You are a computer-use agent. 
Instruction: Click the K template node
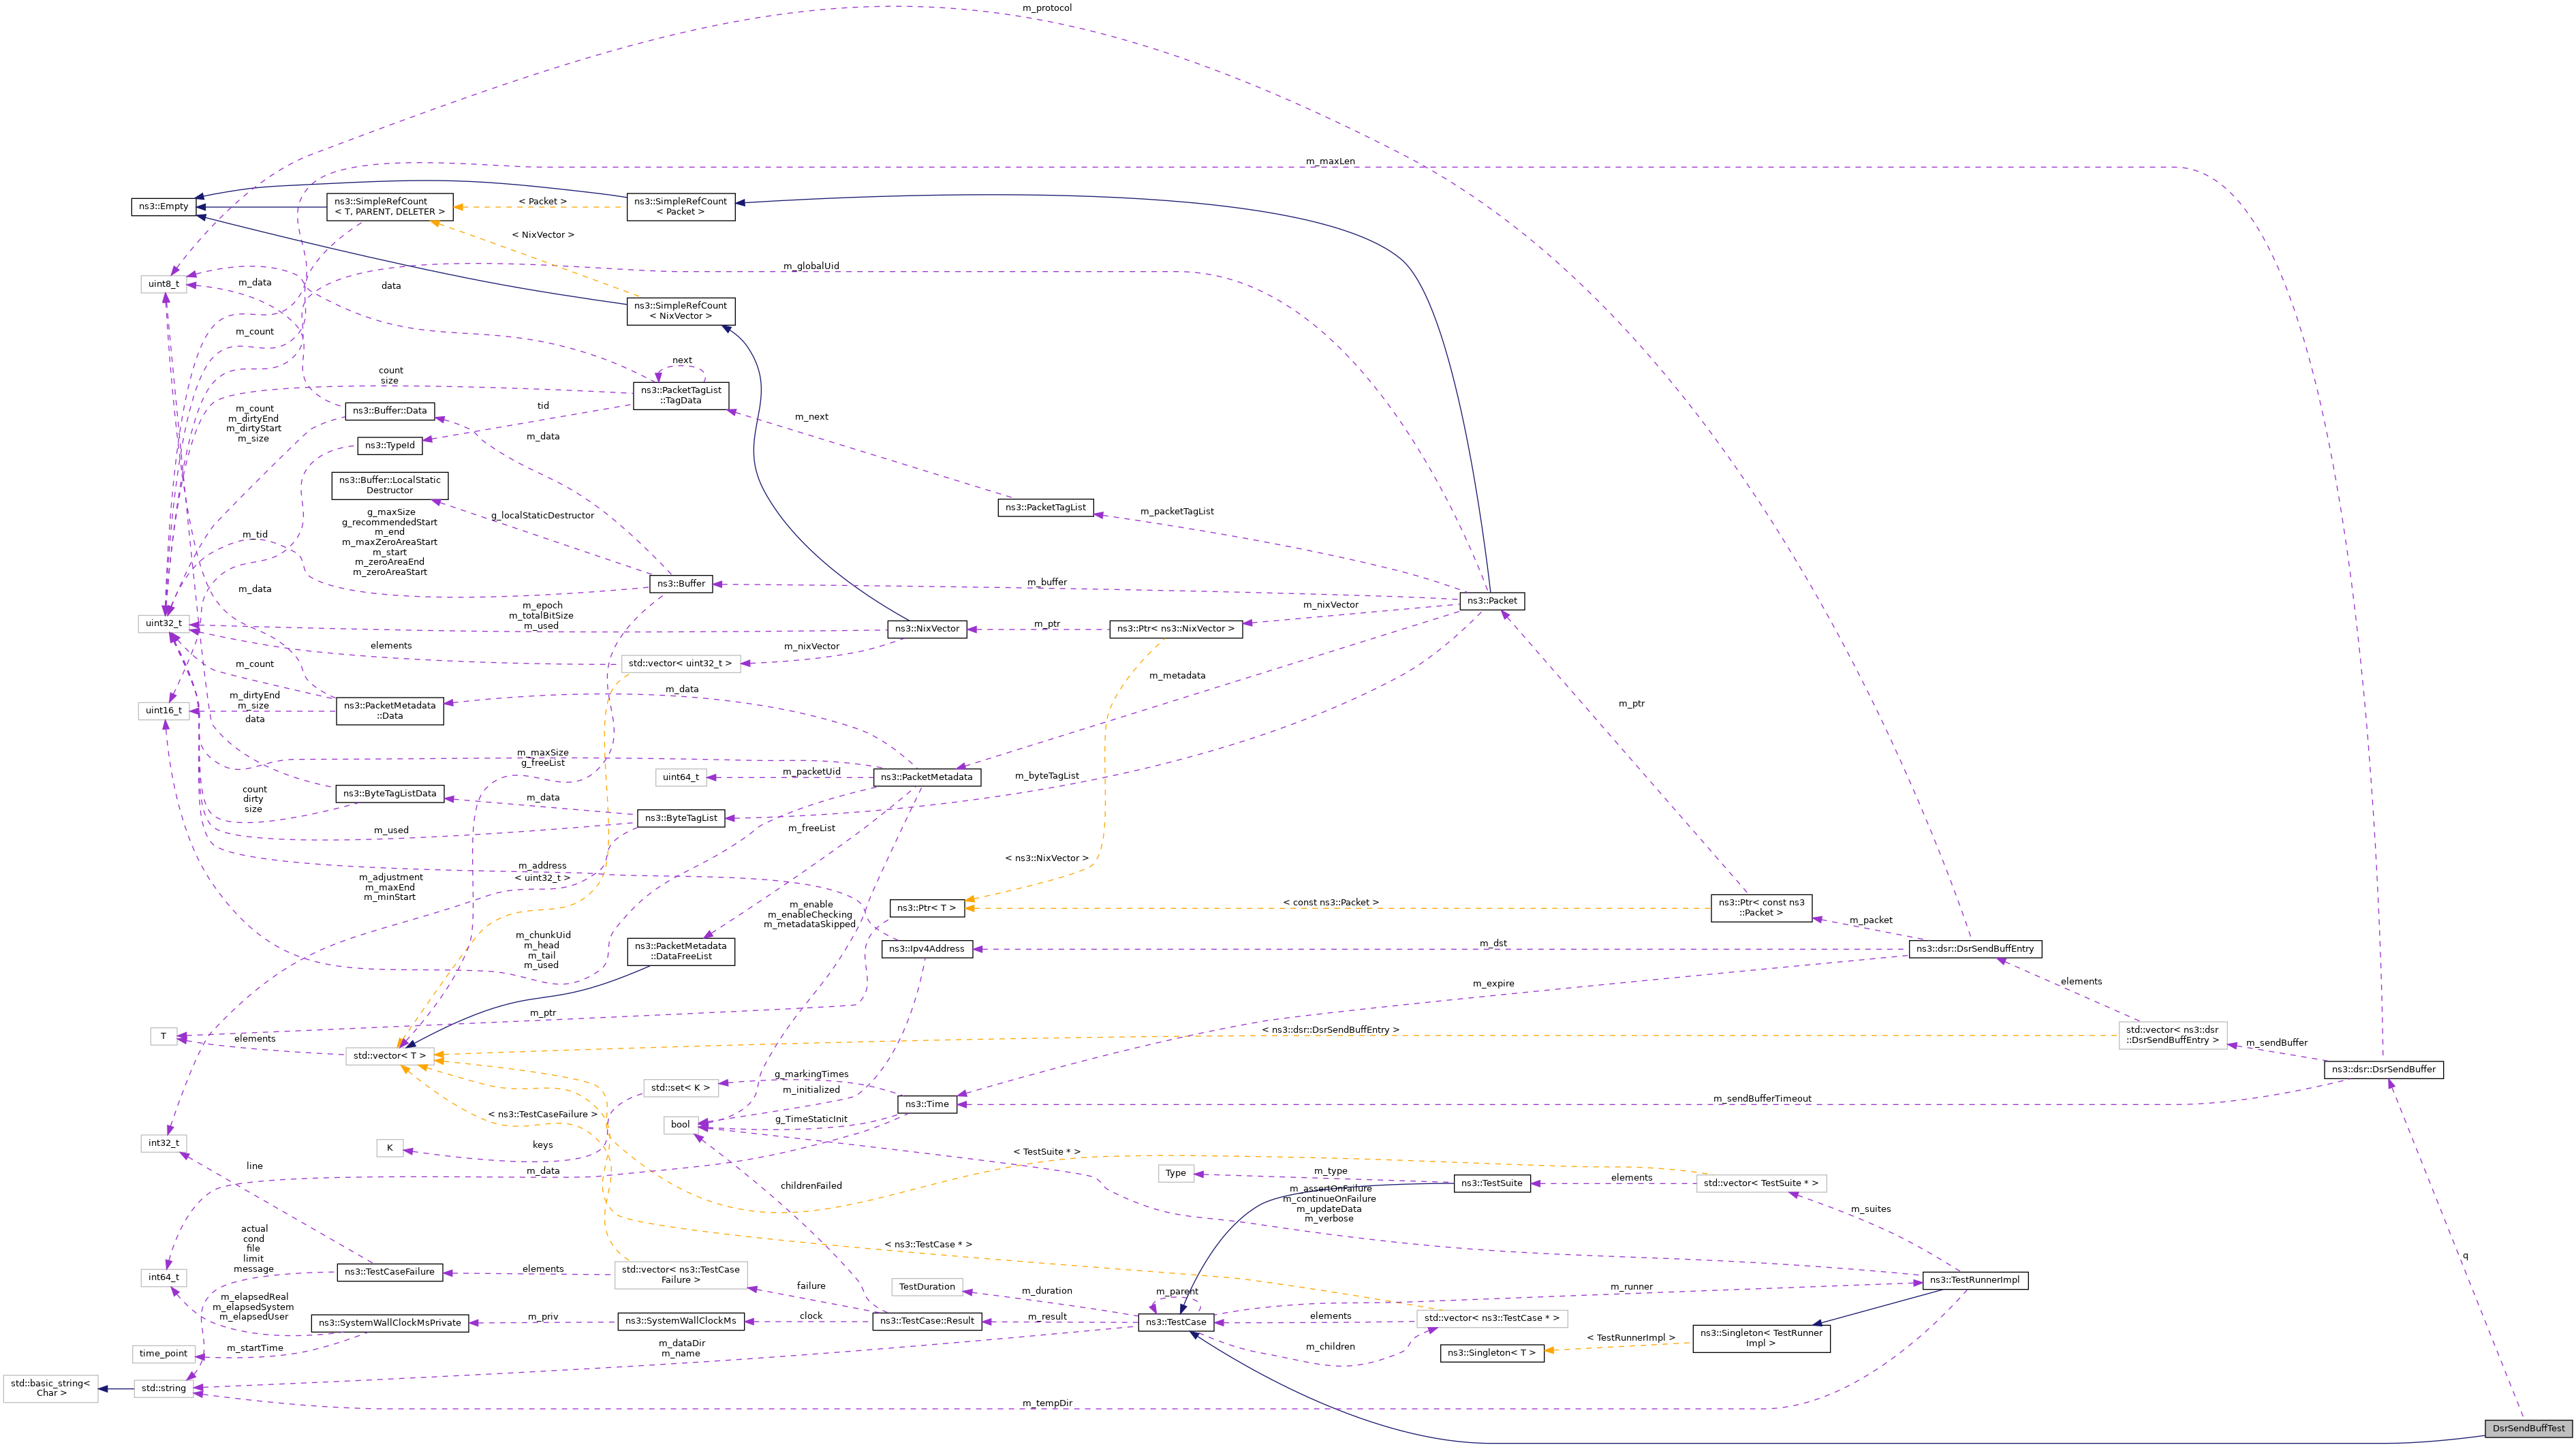click(390, 1149)
